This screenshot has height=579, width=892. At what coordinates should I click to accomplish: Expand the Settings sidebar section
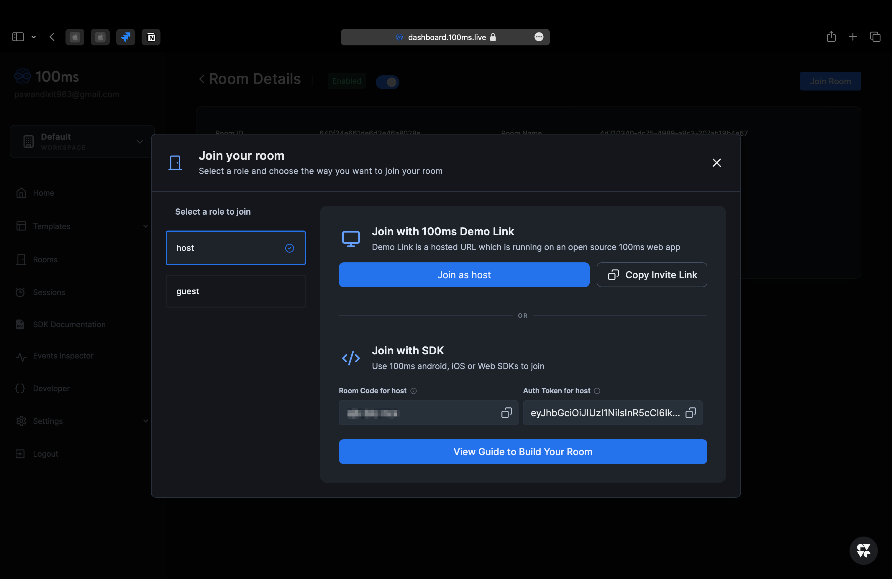(x=146, y=421)
